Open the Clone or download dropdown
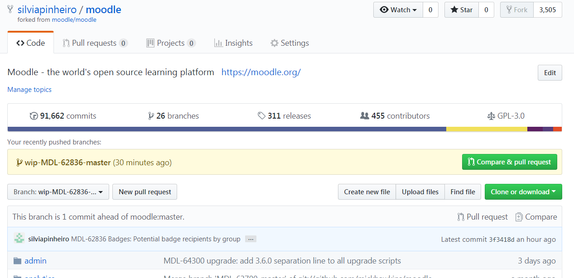Viewport: 574px width, 278px height. coord(523,192)
